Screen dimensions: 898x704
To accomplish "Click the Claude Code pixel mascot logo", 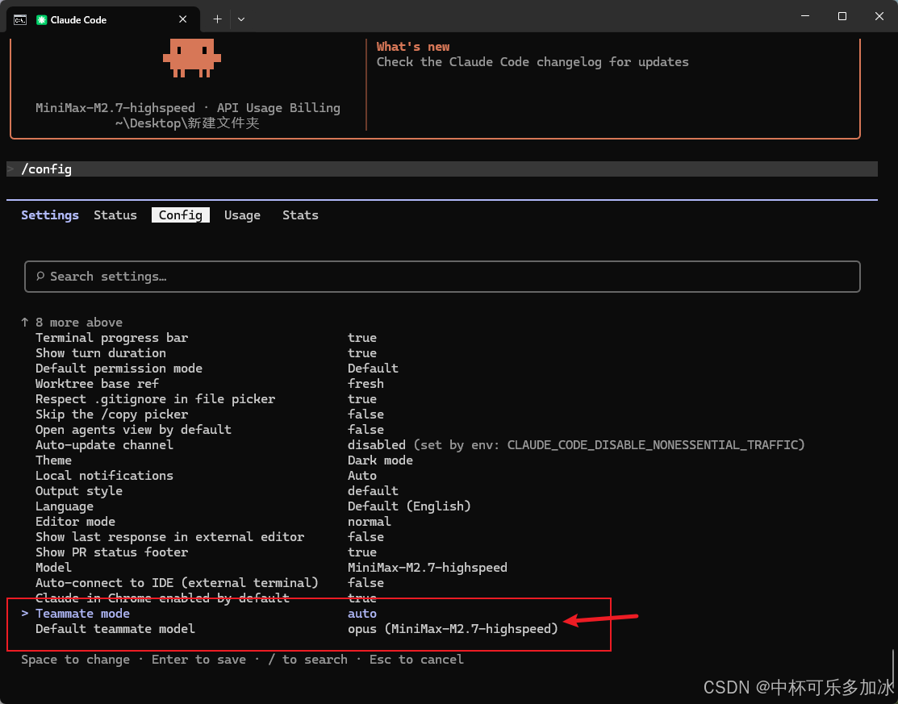I will coord(192,58).
